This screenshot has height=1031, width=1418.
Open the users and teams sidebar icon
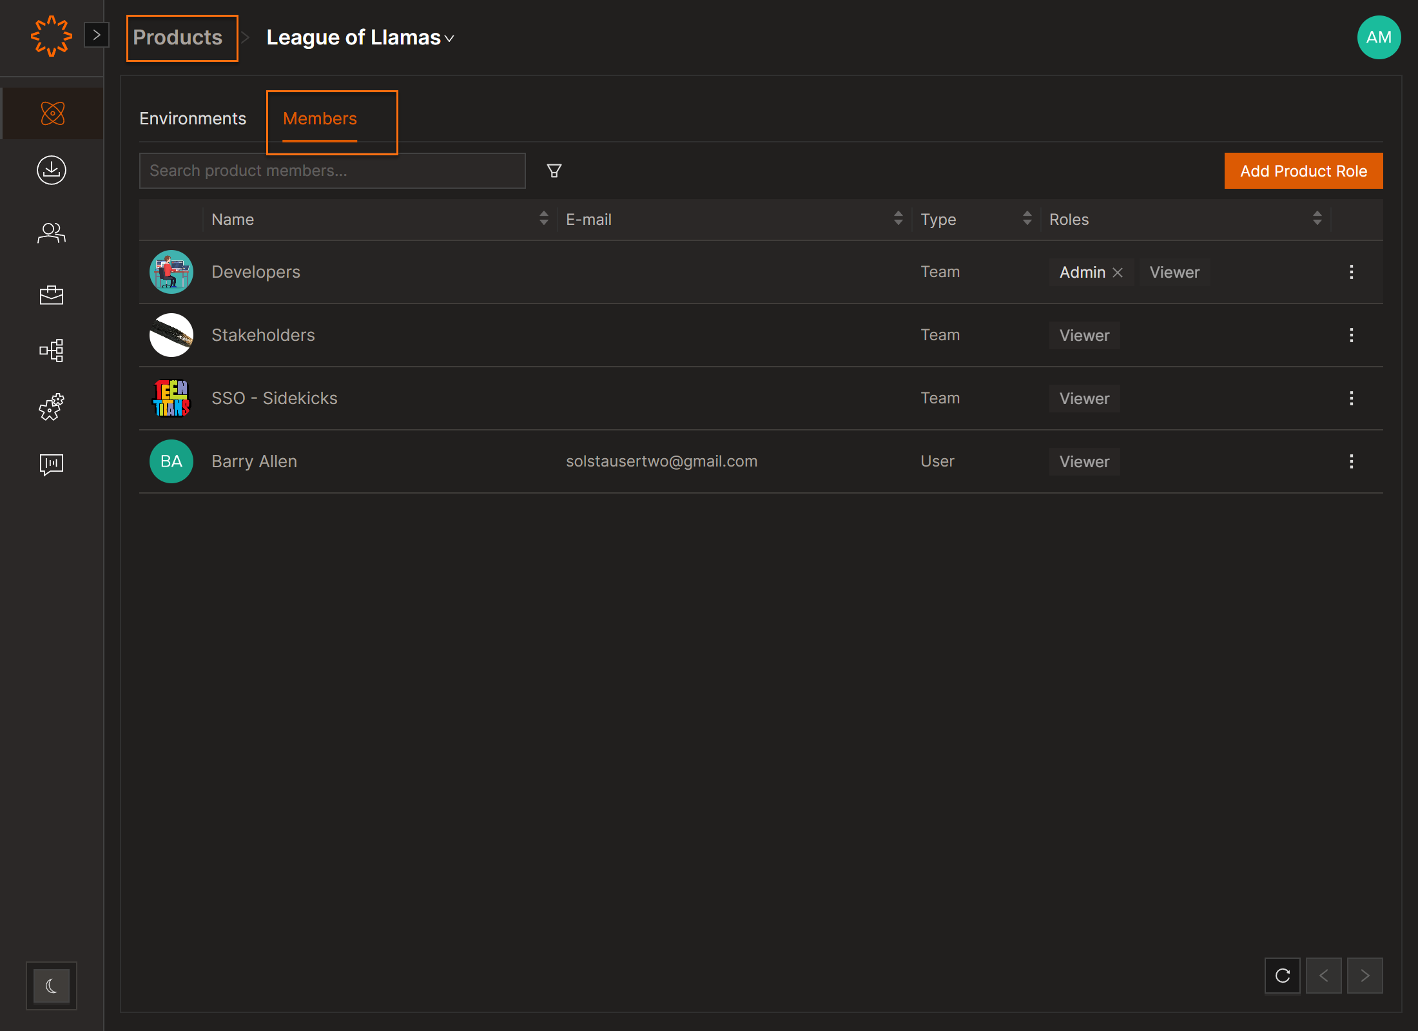point(52,233)
